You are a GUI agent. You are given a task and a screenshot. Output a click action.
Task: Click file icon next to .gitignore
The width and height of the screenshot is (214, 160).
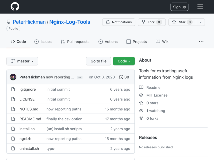13,89
